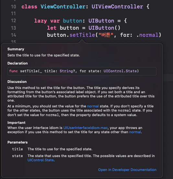Click the setTitle method call on line 14
This screenshot has width=173, height=179.
coord(82,35)
